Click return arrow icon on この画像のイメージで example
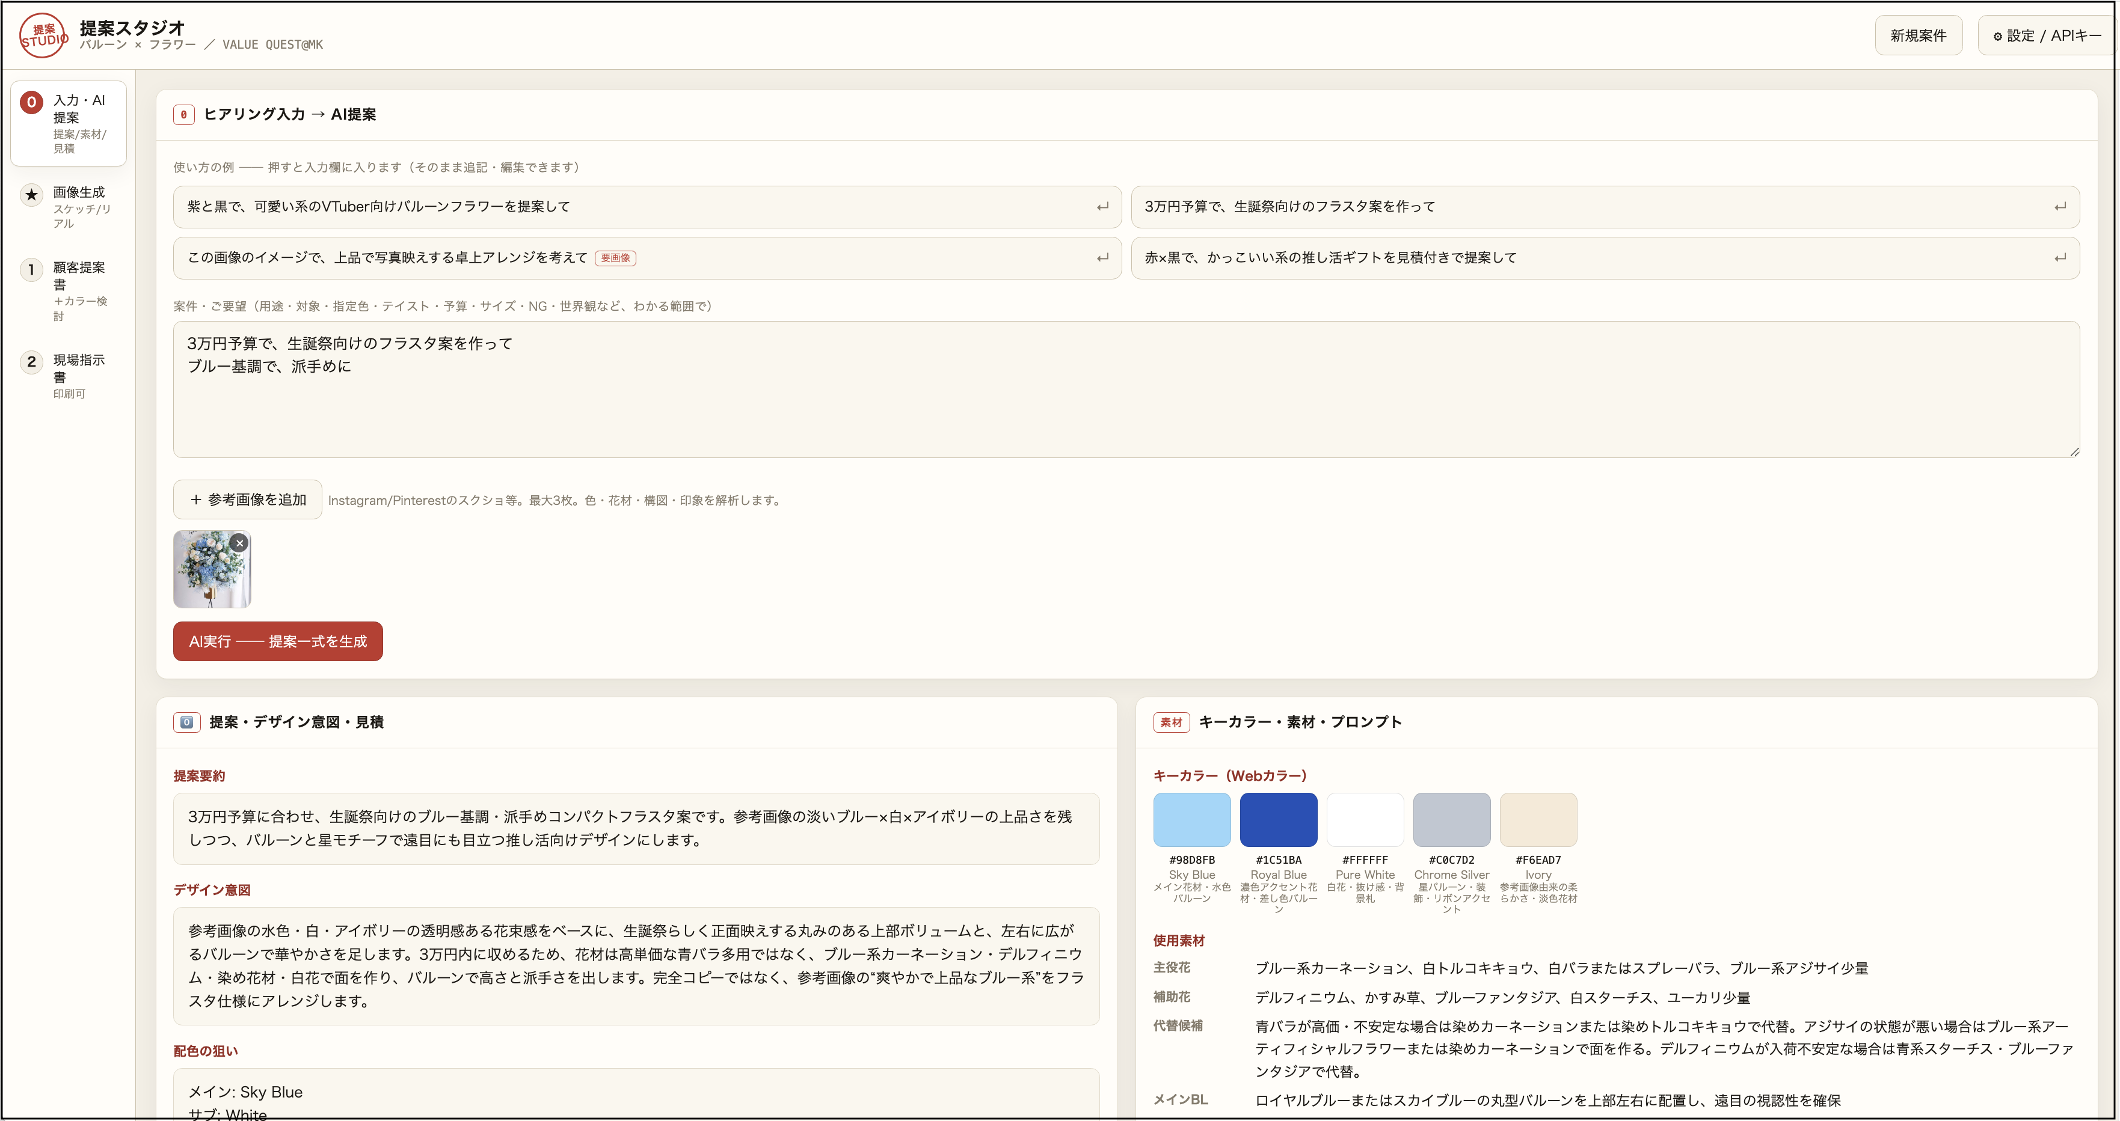Viewport: 2120px width, 1121px height. click(1102, 258)
